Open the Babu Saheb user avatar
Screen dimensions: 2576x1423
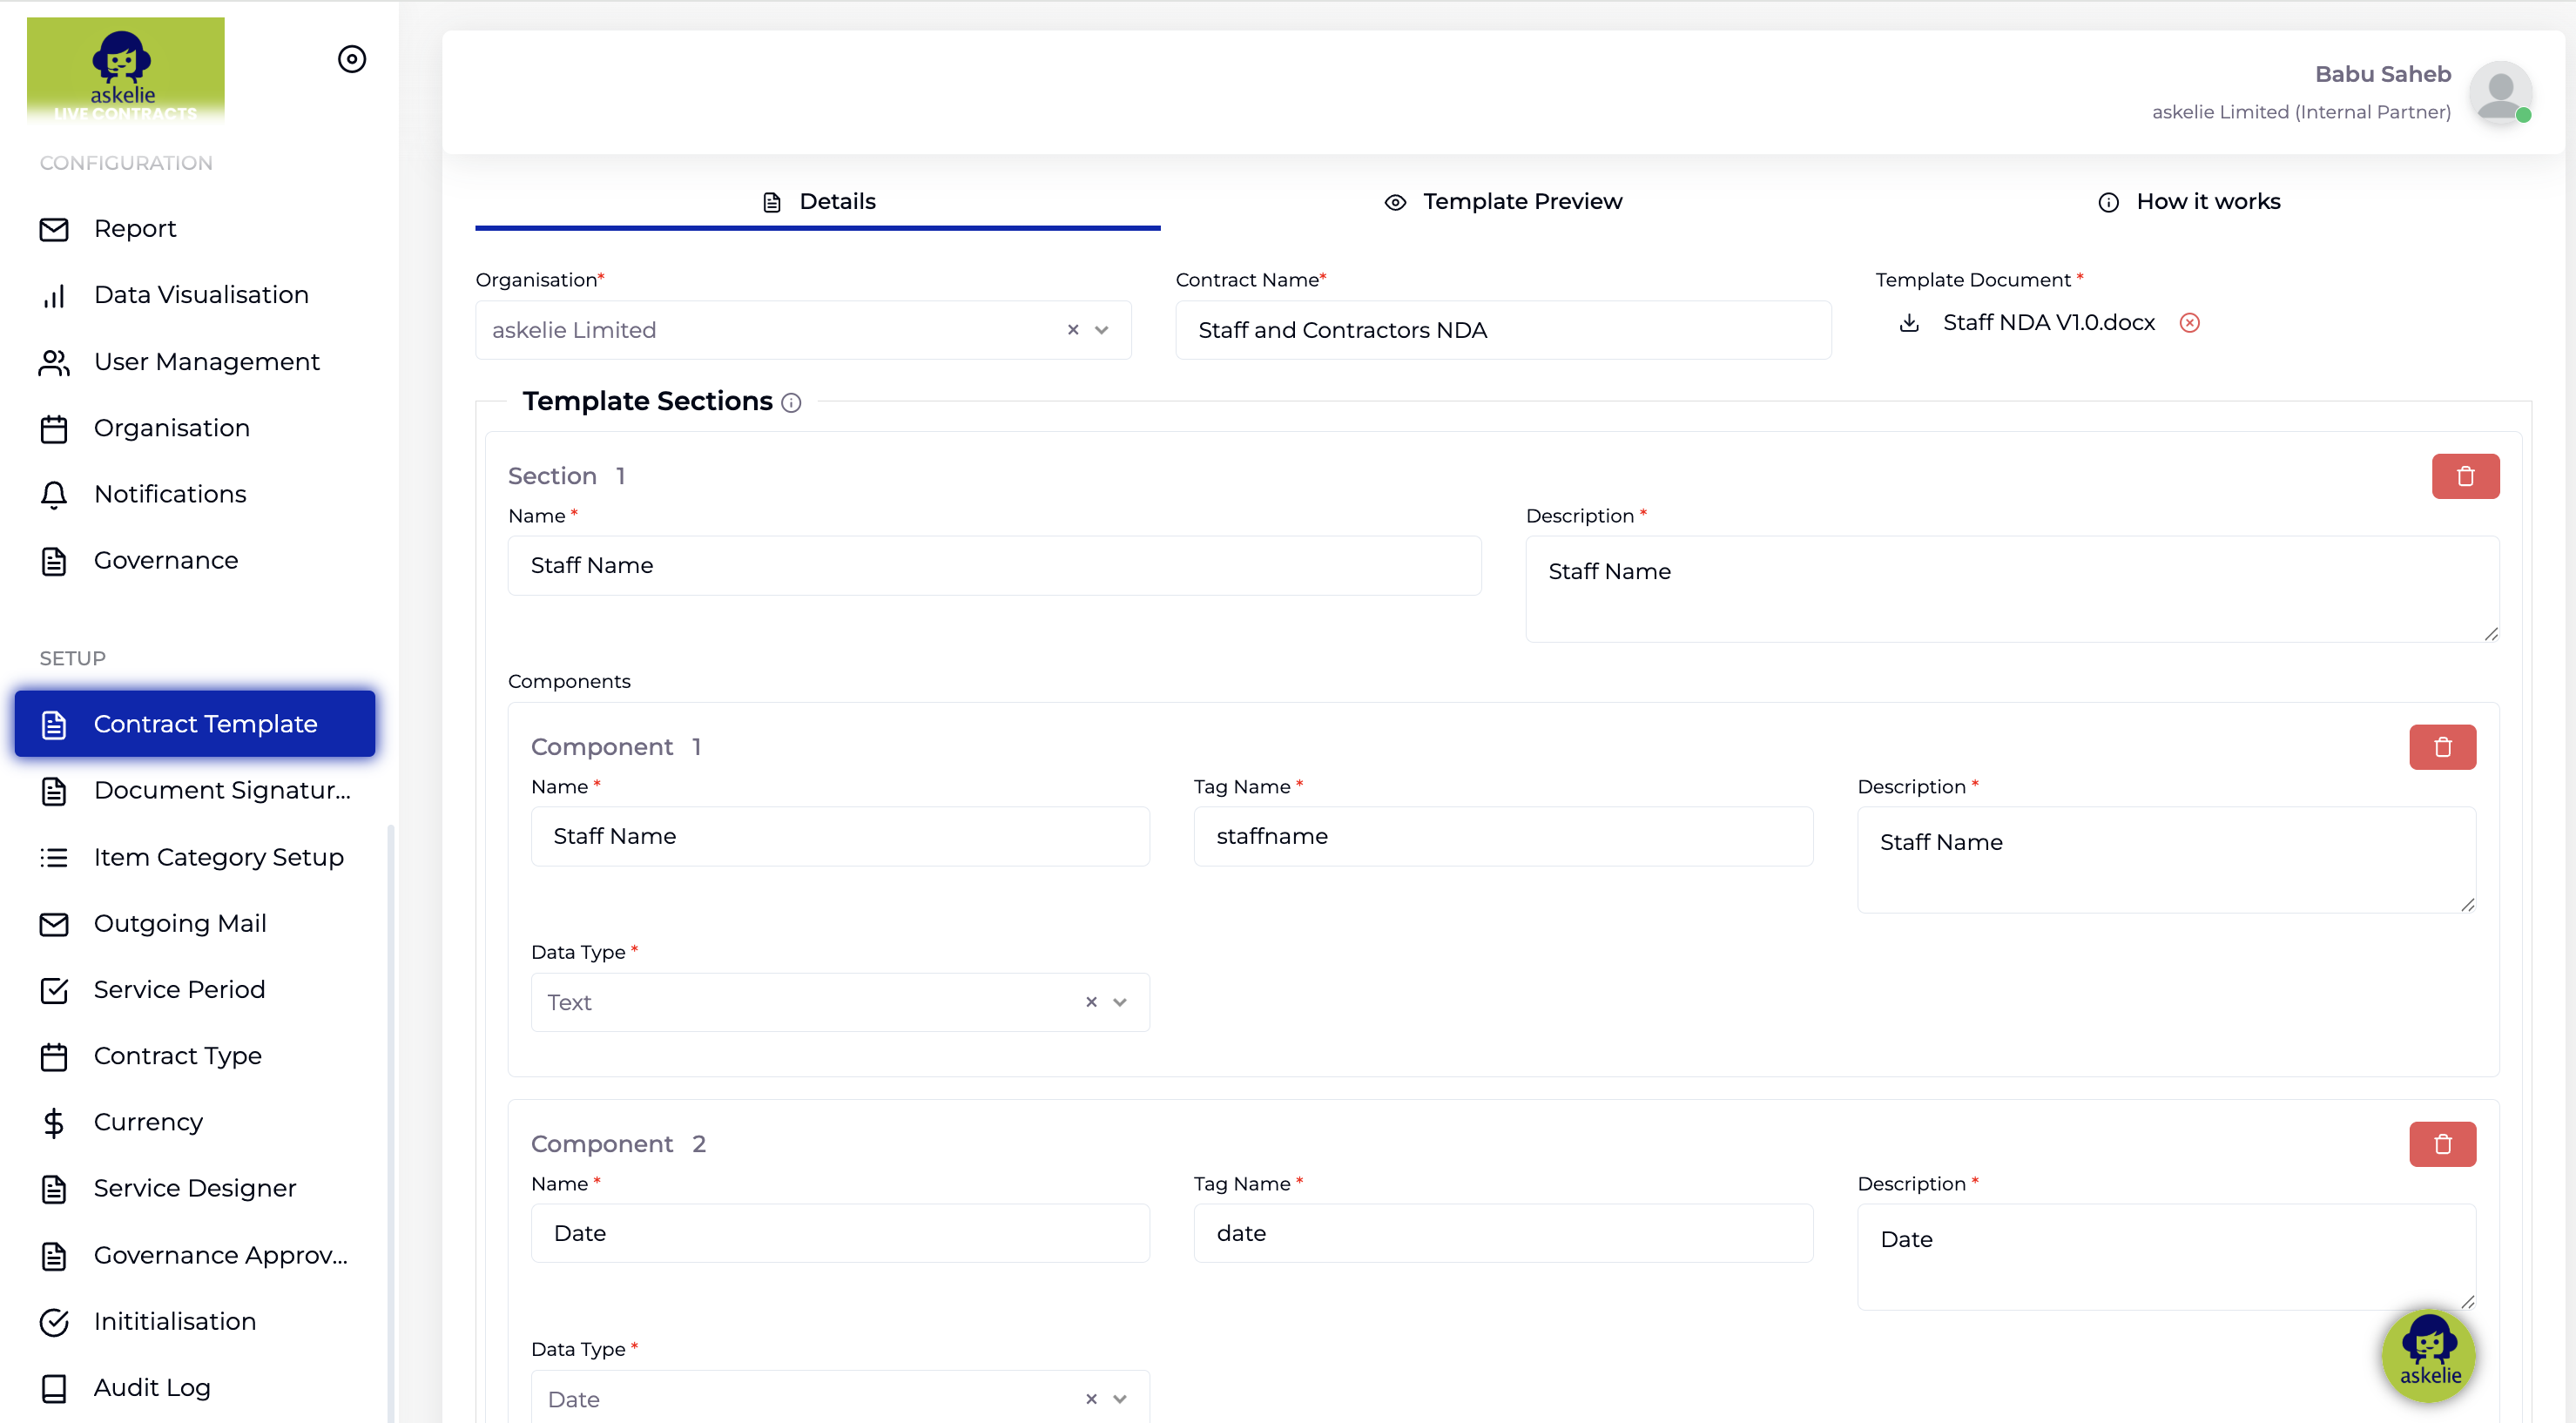click(2500, 92)
